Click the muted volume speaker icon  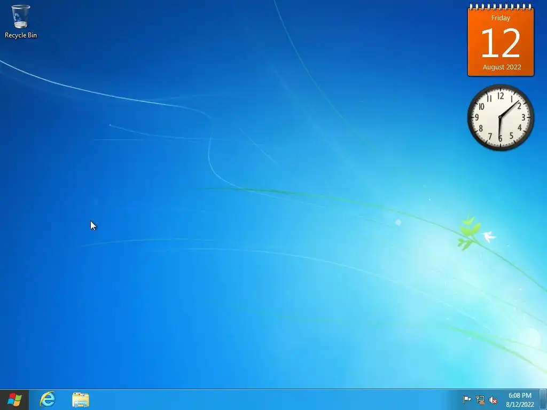[493, 399]
